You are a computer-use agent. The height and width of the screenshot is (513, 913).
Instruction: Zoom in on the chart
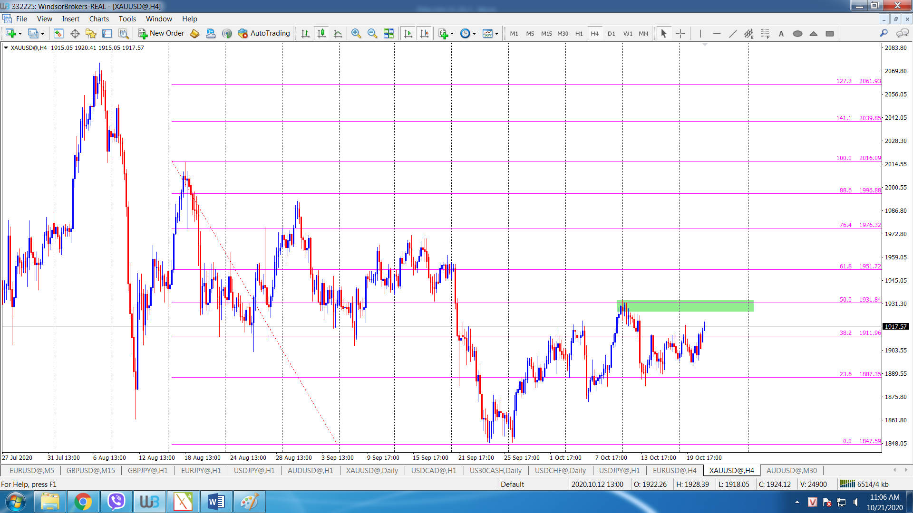click(356, 33)
